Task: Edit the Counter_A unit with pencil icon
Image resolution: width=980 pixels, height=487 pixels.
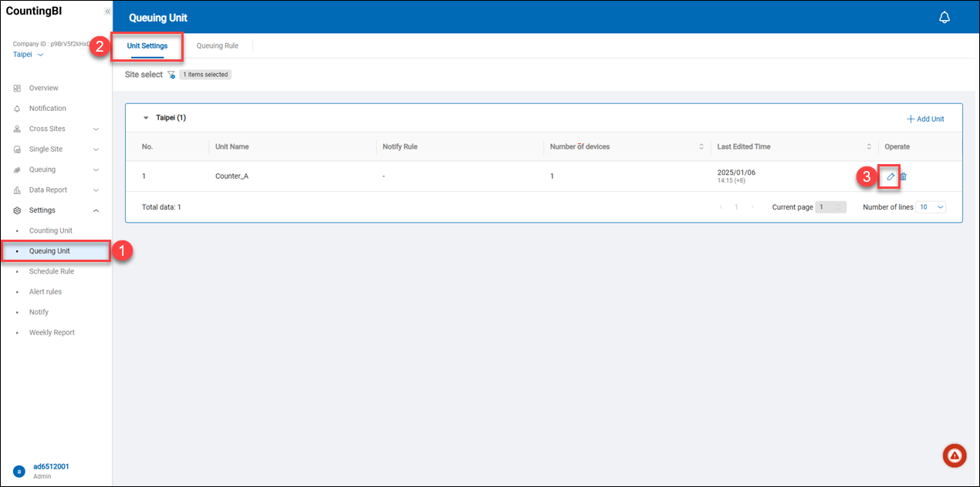Action: (x=890, y=176)
